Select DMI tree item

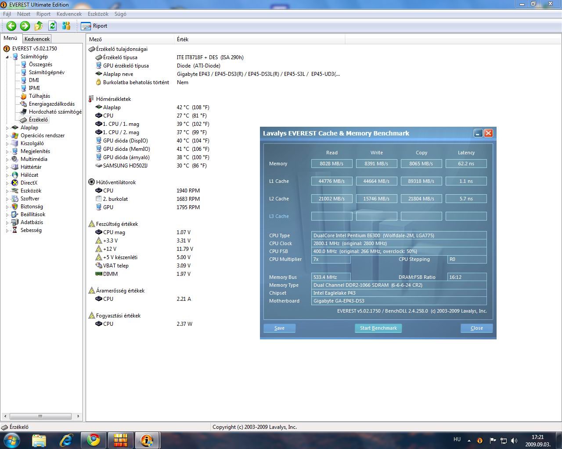34,80
